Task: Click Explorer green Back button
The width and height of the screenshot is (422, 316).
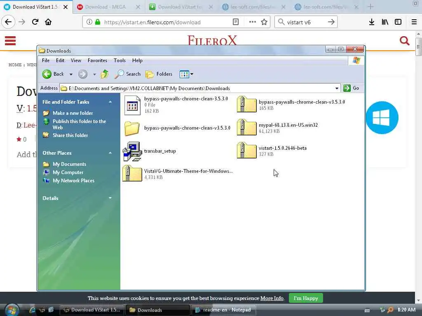Action: [x=53, y=74]
